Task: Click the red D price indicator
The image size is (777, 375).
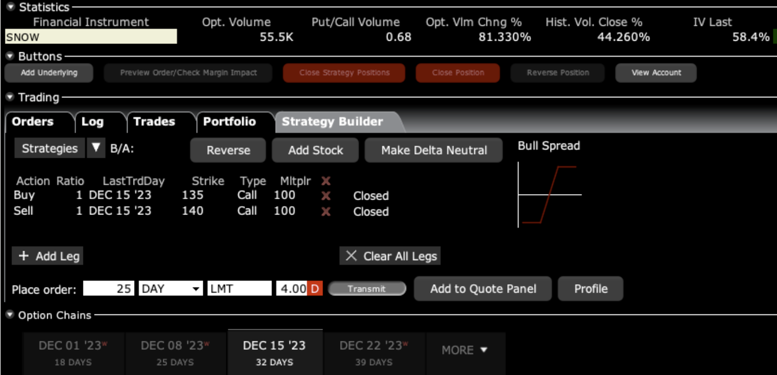Action: pyautogui.click(x=315, y=289)
